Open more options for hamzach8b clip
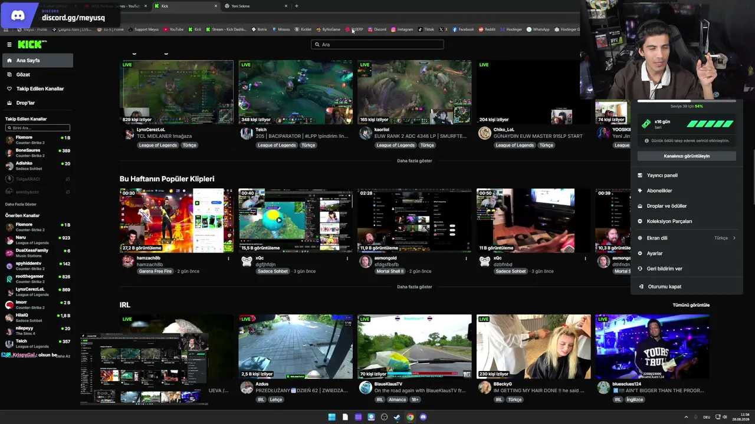The image size is (755, 424). tap(228, 259)
